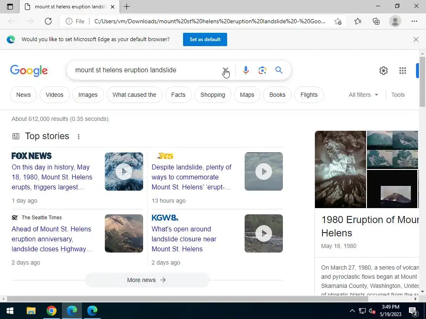Viewport: 426px width, 319px height.
Task: Open the Seattle Times mountain thumbnail
Action: coord(124,233)
